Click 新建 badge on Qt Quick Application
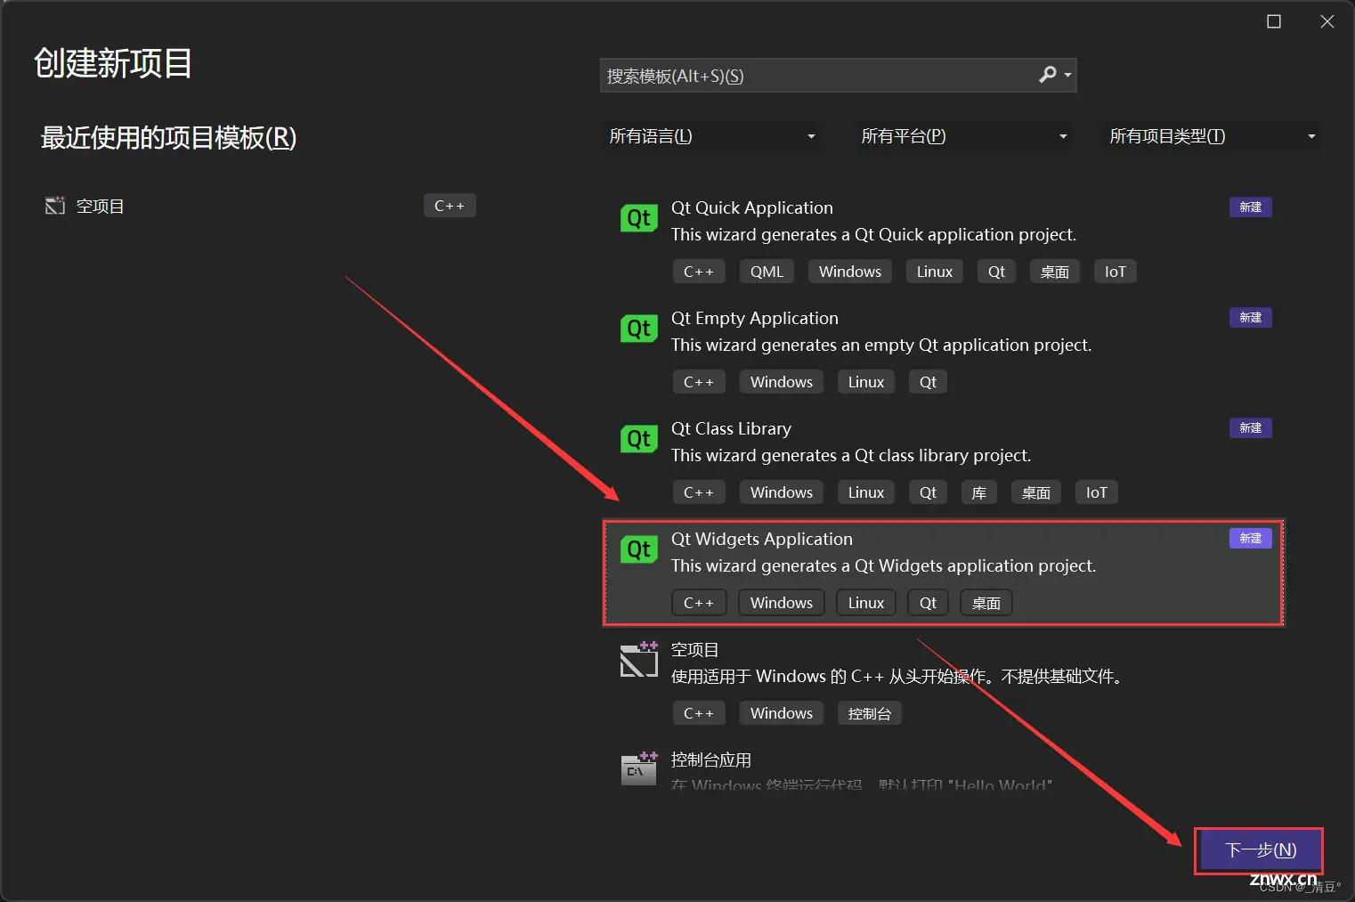 (x=1251, y=207)
